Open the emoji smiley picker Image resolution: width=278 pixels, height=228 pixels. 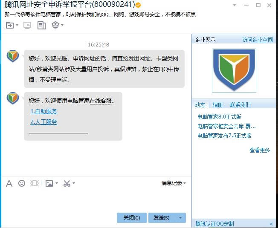(22, 183)
